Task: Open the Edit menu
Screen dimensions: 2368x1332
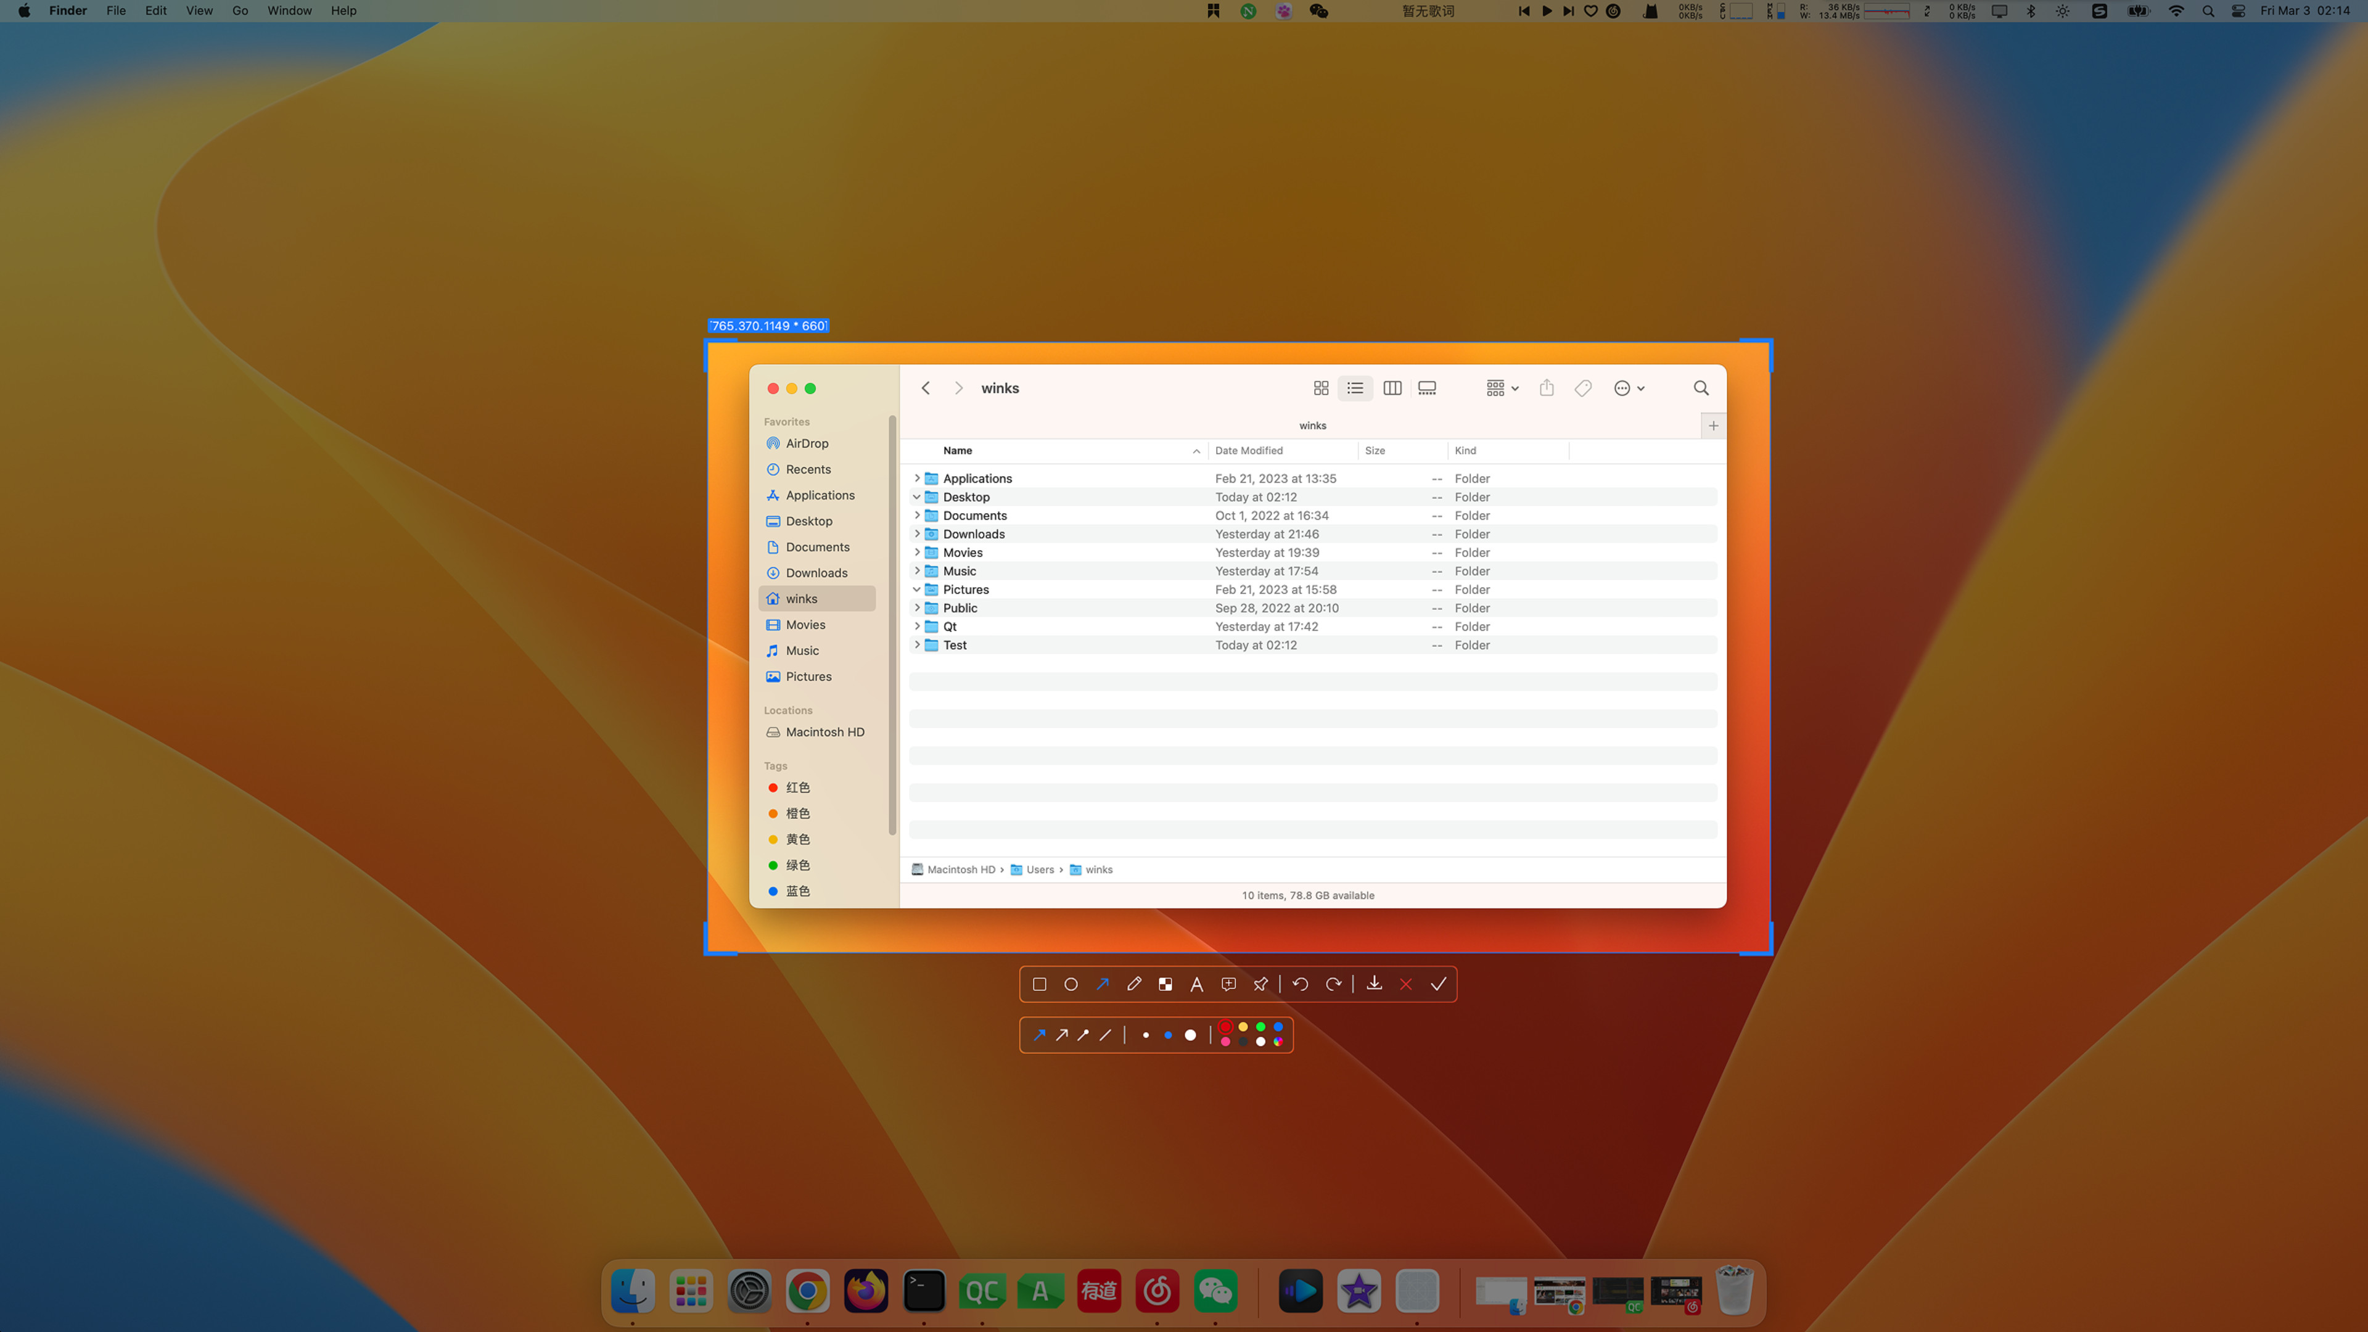Action: 155,11
